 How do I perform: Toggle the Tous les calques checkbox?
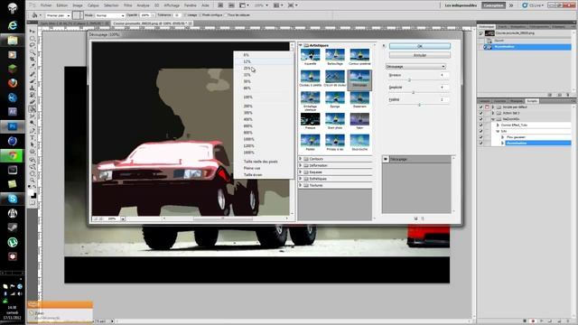click(x=225, y=15)
